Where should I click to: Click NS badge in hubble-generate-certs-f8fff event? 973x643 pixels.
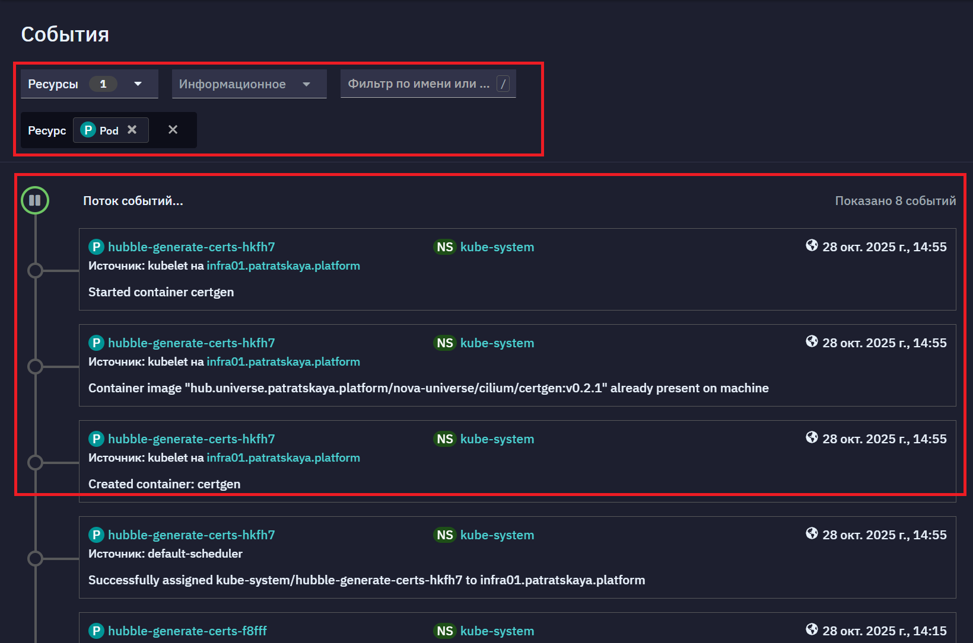(x=445, y=631)
